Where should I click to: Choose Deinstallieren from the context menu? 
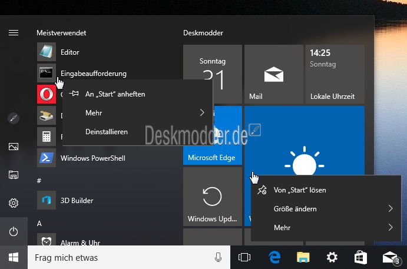(138, 131)
